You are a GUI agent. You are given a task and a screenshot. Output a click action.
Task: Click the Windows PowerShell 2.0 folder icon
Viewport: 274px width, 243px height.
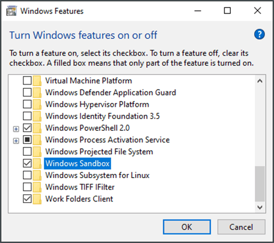tap(37, 128)
